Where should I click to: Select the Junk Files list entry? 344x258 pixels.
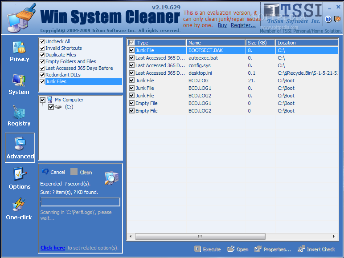click(83, 81)
